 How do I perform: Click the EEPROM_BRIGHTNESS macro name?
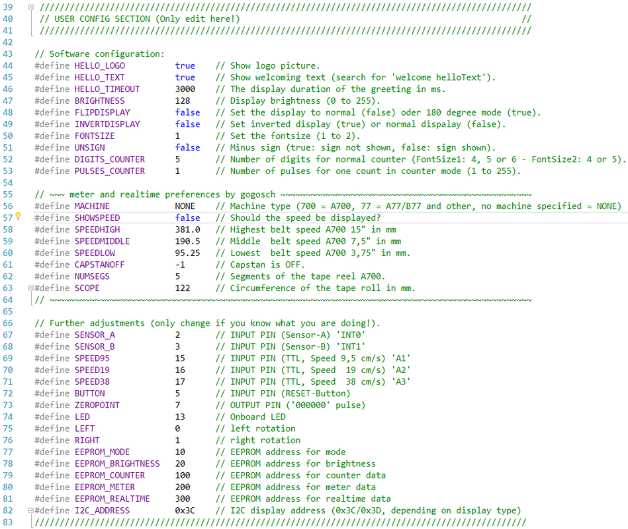[117, 464]
